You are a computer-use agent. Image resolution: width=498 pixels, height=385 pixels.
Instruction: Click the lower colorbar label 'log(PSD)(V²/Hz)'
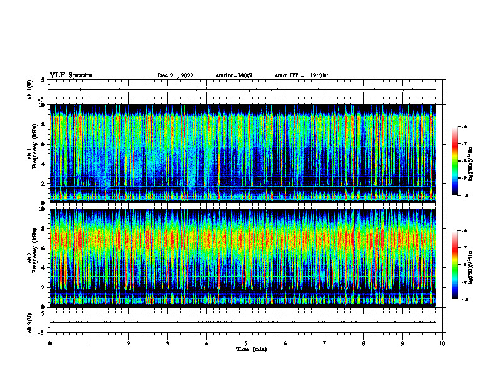pyautogui.click(x=471, y=267)
